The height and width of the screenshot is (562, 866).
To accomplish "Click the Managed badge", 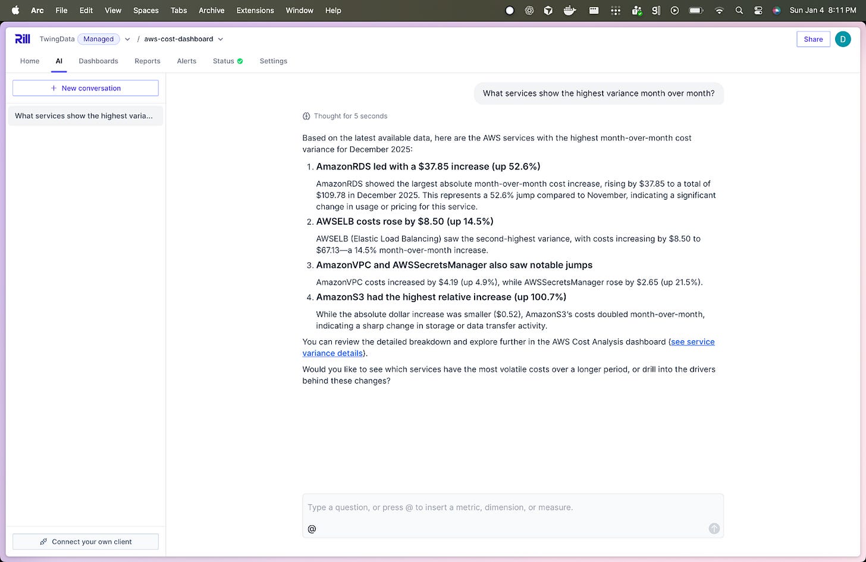I will tap(98, 39).
